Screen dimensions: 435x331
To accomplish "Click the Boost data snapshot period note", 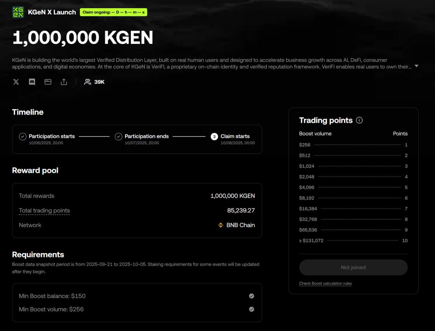I will pyautogui.click(x=136, y=268).
